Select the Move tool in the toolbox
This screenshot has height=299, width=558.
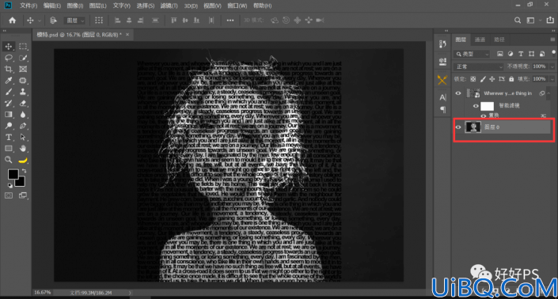coord(9,46)
